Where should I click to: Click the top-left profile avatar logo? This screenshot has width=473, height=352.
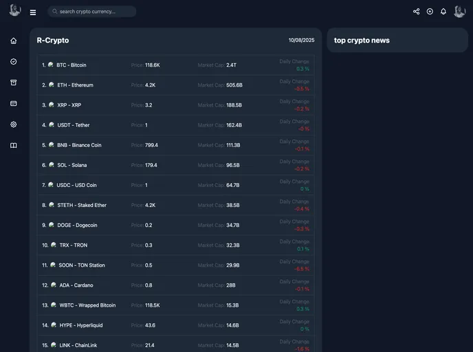click(14, 10)
